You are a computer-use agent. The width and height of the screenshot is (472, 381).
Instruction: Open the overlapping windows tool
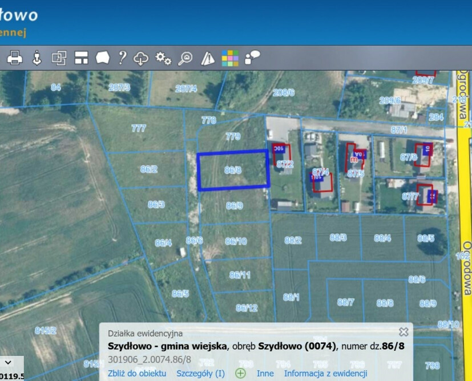click(59, 58)
